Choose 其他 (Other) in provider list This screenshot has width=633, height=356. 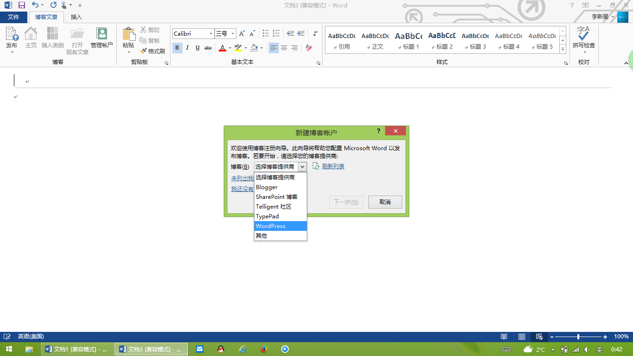point(280,236)
